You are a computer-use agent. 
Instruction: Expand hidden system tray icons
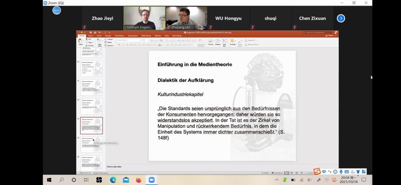(277, 180)
